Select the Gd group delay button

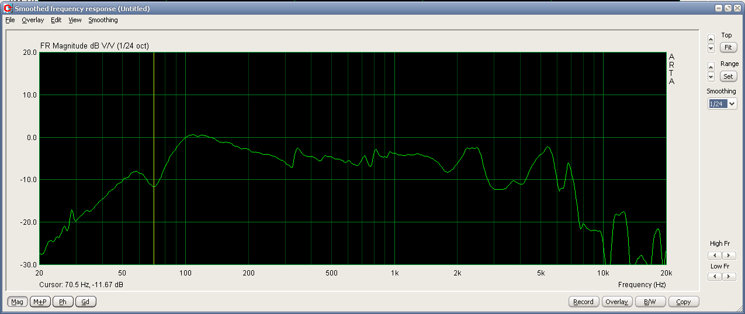tap(85, 301)
